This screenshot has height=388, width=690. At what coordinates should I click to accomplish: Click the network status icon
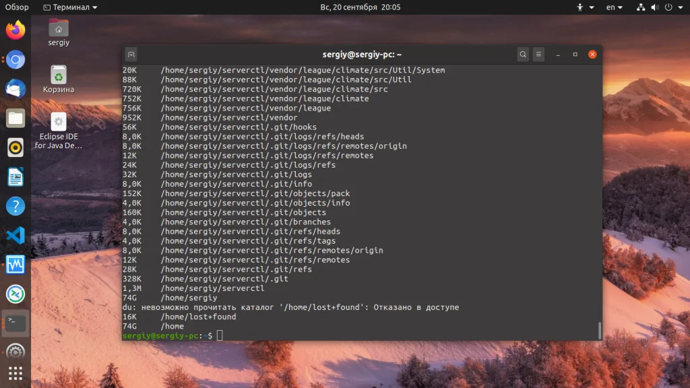click(x=641, y=7)
